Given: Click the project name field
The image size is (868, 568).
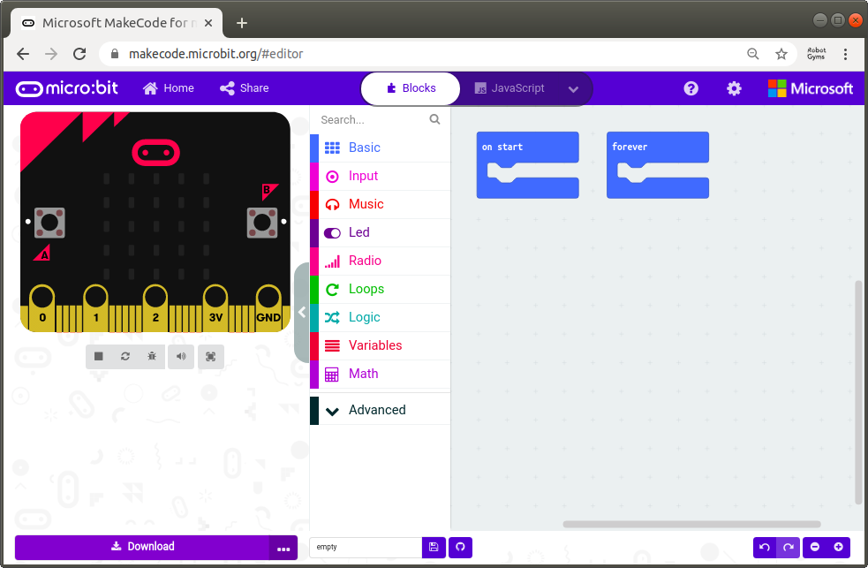Looking at the screenshot, I should pos(366,548).
